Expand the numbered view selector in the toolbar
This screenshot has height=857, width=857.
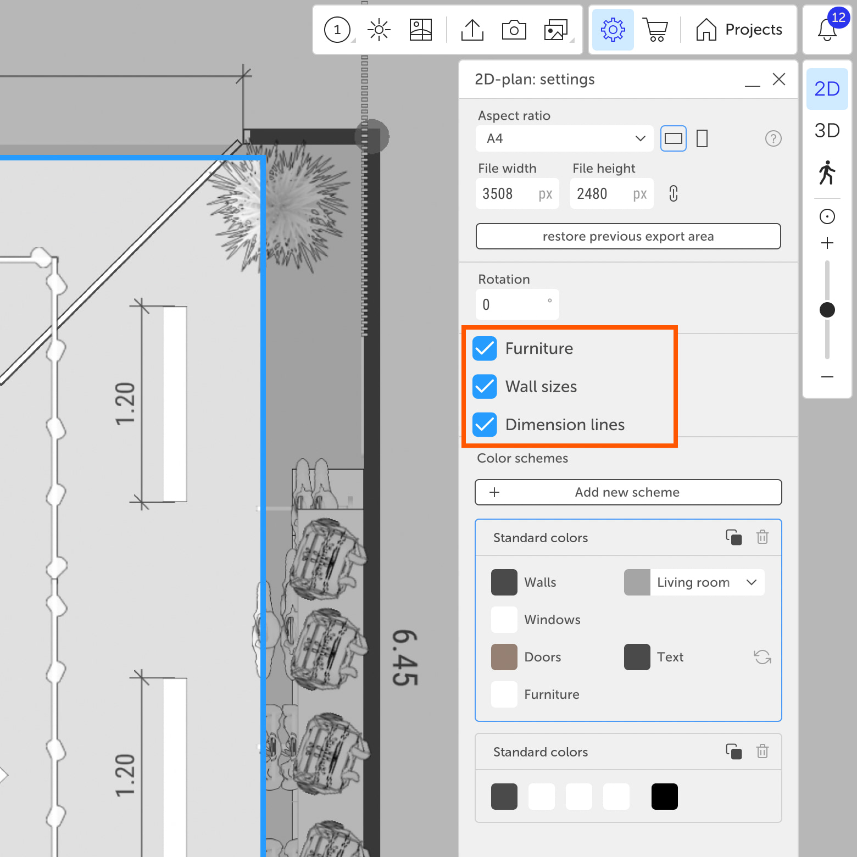point(338,30)
